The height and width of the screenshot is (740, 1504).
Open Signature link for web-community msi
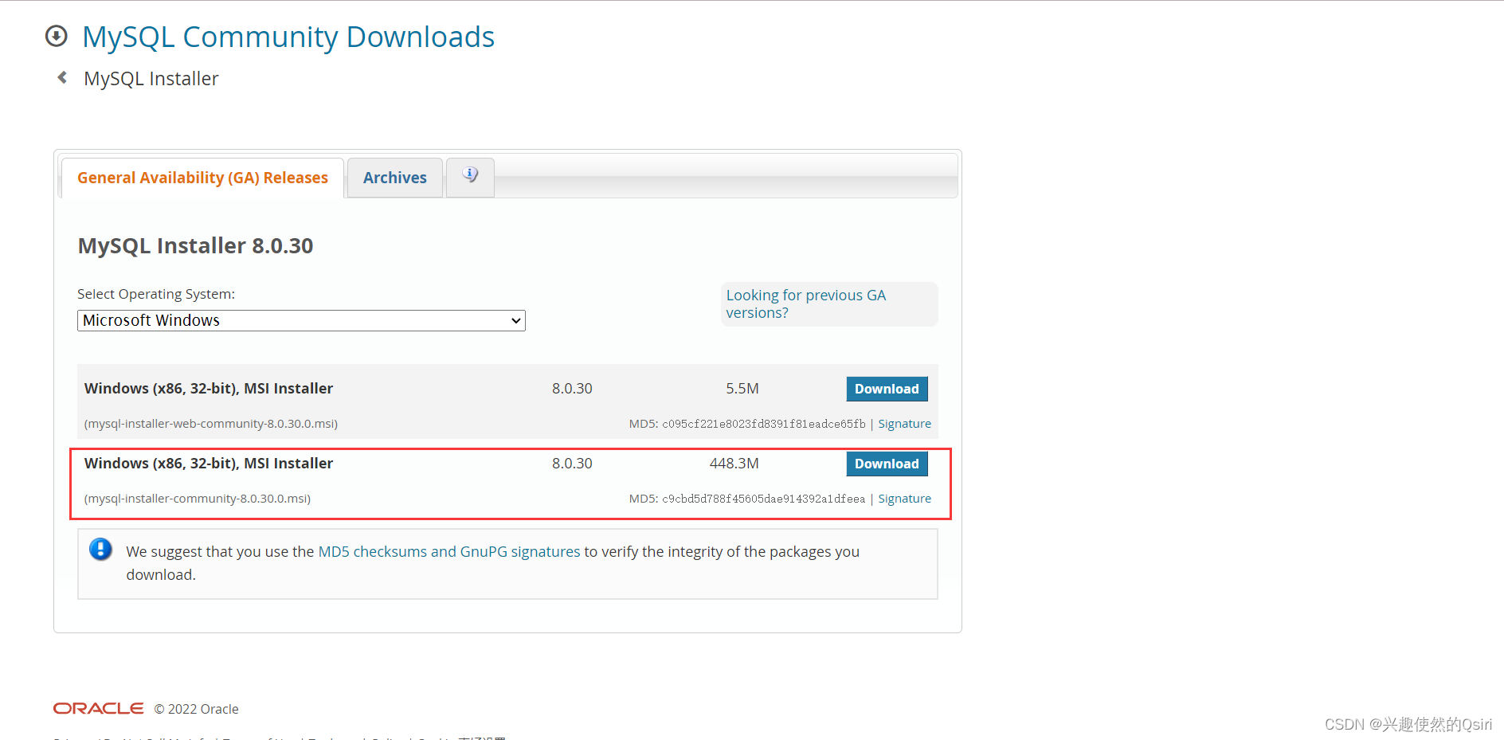pyautogui.click(x=904, y=424)
